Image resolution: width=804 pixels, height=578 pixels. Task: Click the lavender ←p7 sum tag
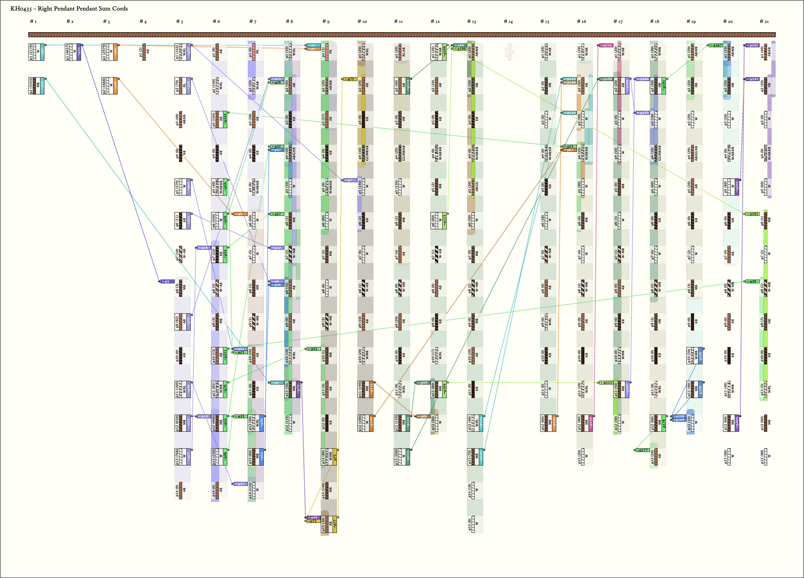350,181
